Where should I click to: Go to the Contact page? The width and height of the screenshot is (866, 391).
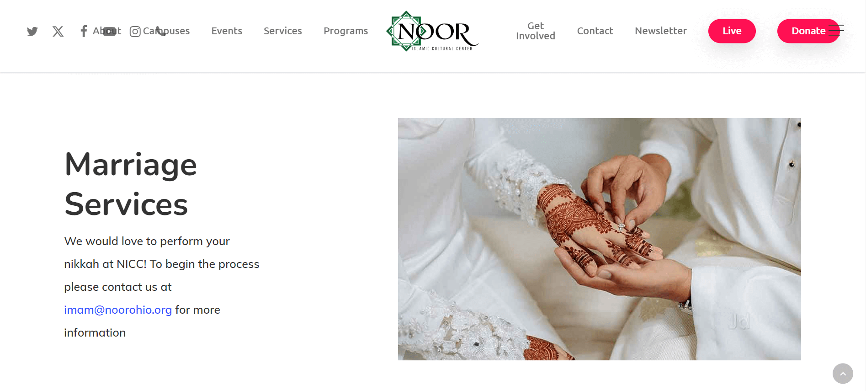point(595,31)
